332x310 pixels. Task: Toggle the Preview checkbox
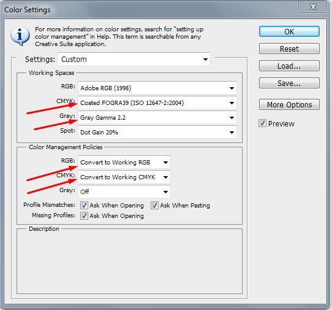(x=262, y=123)
